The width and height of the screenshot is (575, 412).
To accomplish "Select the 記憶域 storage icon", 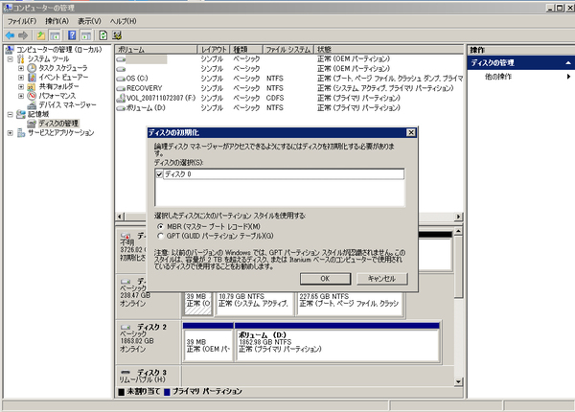I will pyautogui.click(x=21, y=114).
